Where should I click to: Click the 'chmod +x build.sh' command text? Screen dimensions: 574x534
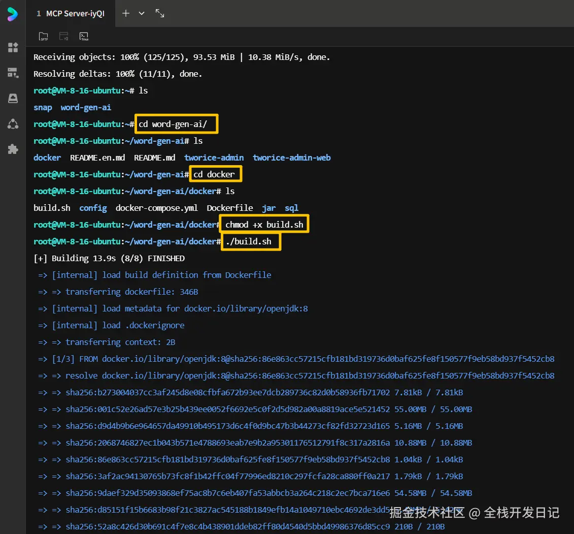pyautogui.click(x=264, y=225)
